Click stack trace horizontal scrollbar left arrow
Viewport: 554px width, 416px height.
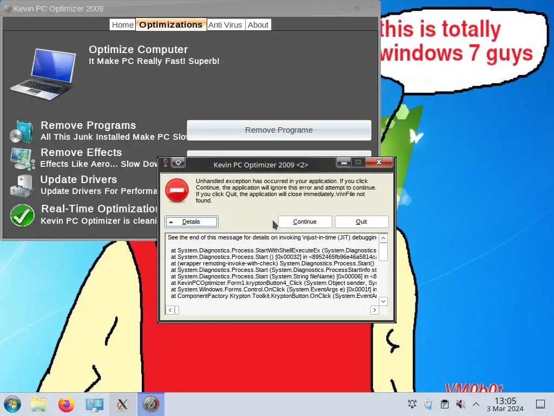170,310
